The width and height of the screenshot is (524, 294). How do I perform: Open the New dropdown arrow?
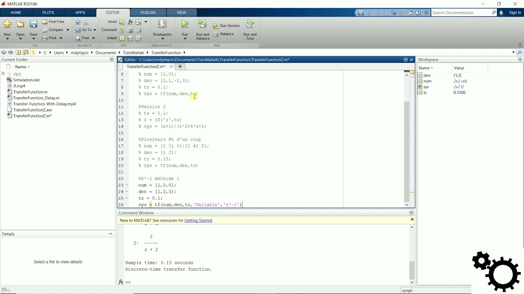point(7,39)
